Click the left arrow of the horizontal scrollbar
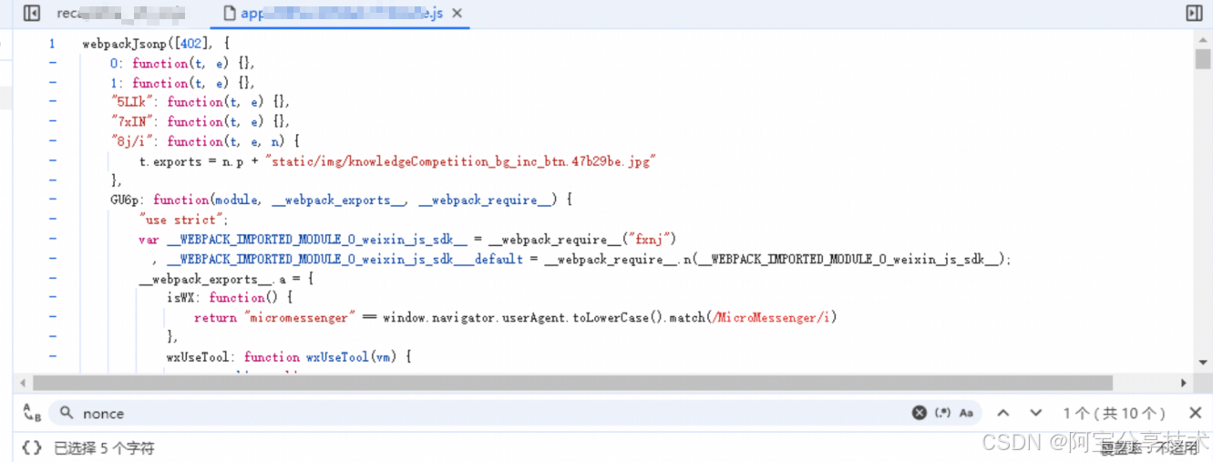 [x=22, y=384]
